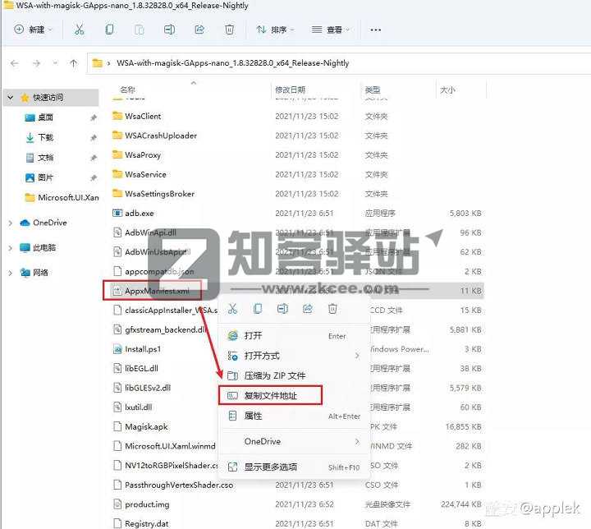Select the Microsoft.UI.Xaml.winmd file
The image size is (591, 529).
click(x=170, y=446)
